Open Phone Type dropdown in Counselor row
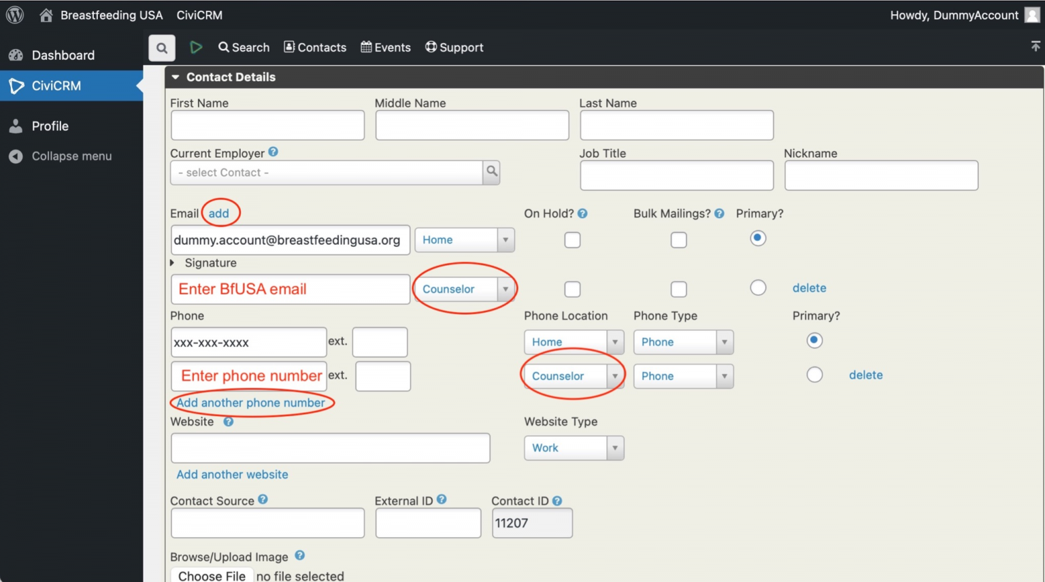1045x582 pixels. click(x=683, y=376)
